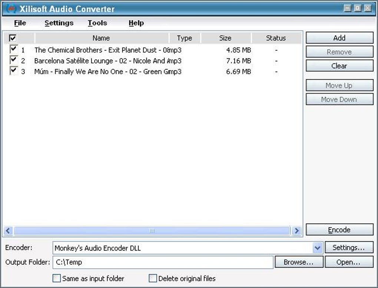Viewport: 378px width, 288px height.
Task: Maximize the Xilisoft Audio Converter window
Action: click(x=358, y=8)
